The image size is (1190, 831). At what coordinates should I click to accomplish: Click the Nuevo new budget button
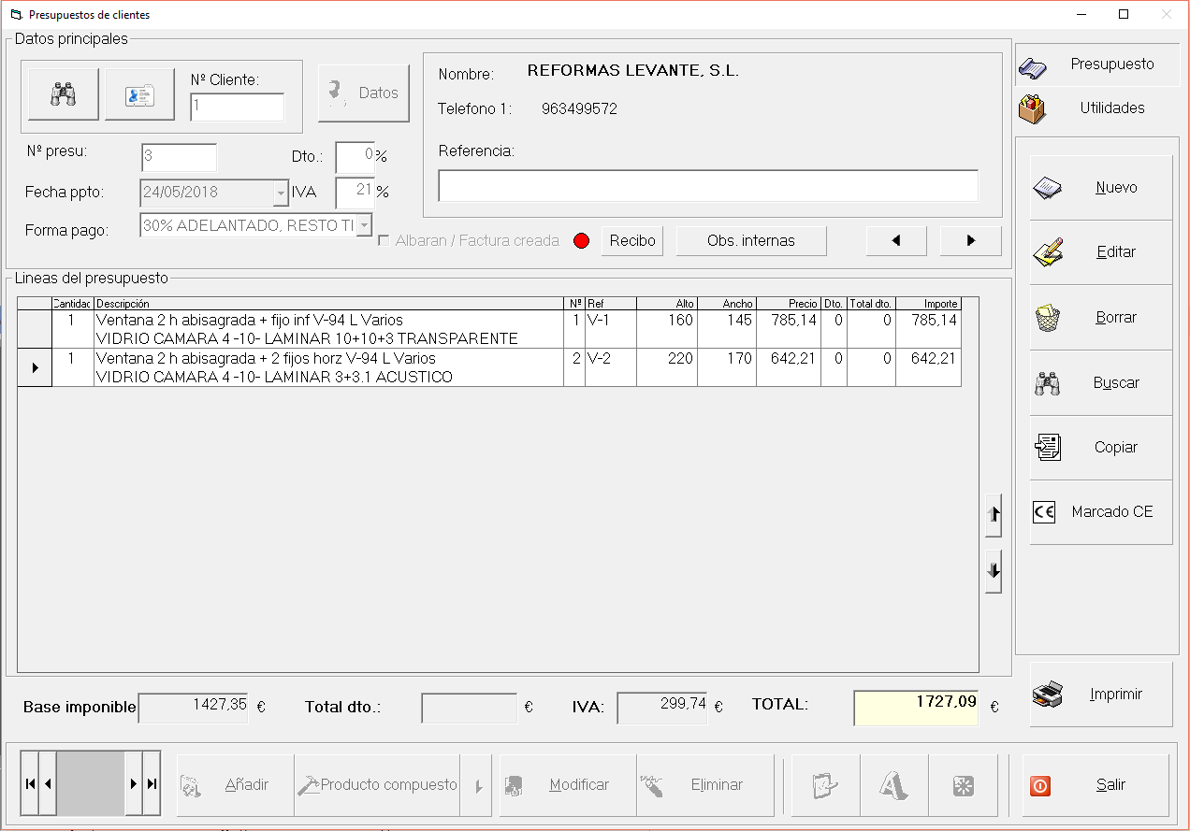tap(1101, 188)
